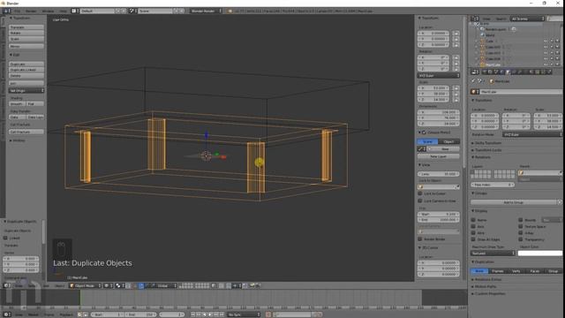Enable the Draw All Edges checkbox
565x318 pixels.
[473, 239]
